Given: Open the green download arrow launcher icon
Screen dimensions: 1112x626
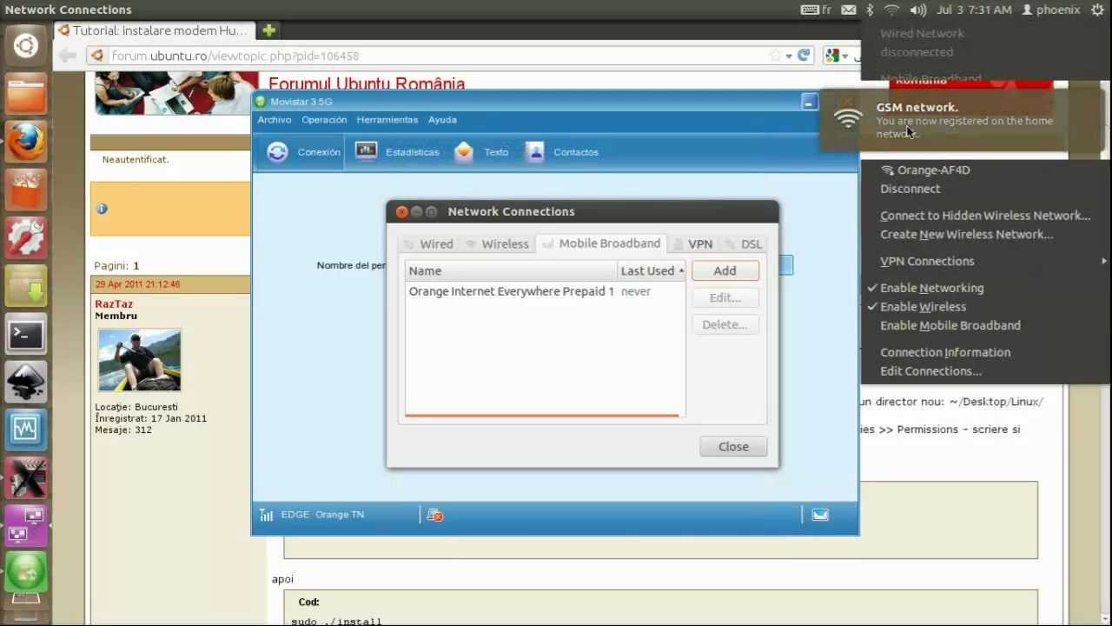Looking at the screenshot, I should point(26,284).
